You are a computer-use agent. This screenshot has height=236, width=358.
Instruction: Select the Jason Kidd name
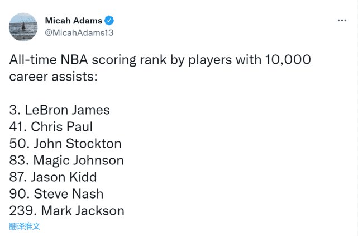point(64,177)
